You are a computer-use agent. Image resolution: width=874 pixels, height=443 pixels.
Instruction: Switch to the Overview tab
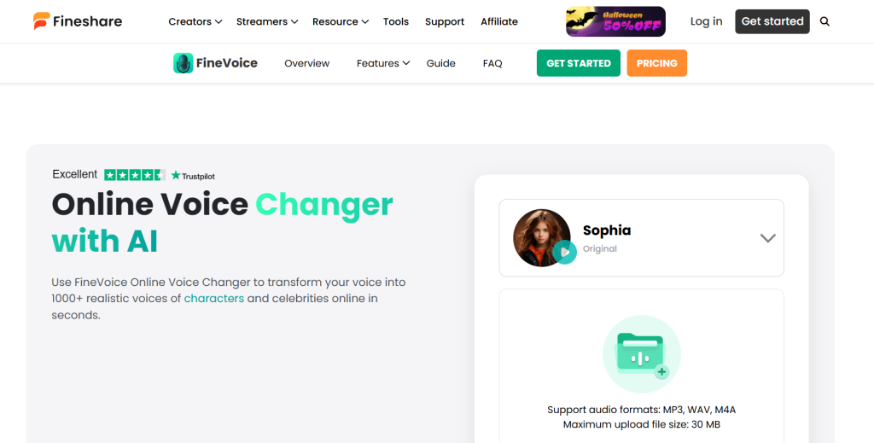[x=306, y=63]
